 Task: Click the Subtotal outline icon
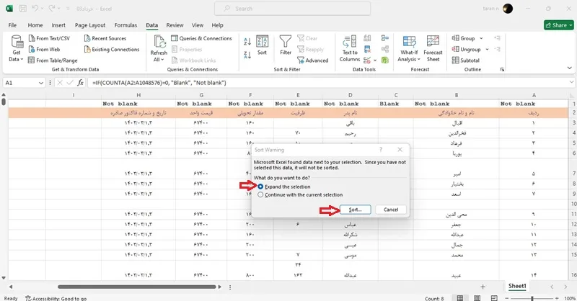tap(466, 60)
